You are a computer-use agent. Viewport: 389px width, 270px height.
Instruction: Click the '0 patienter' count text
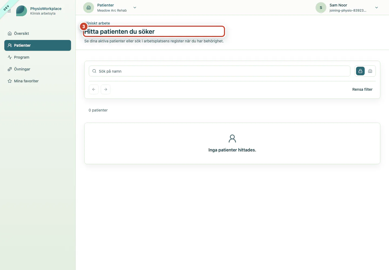(98, 110)
